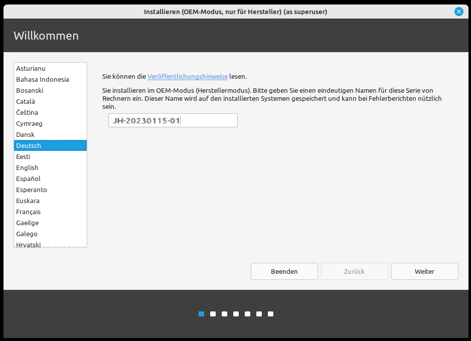Viewport: 471px width, 341px height.
Task: Choose Cymraeg from the list
Action: [x=29, y=123]
